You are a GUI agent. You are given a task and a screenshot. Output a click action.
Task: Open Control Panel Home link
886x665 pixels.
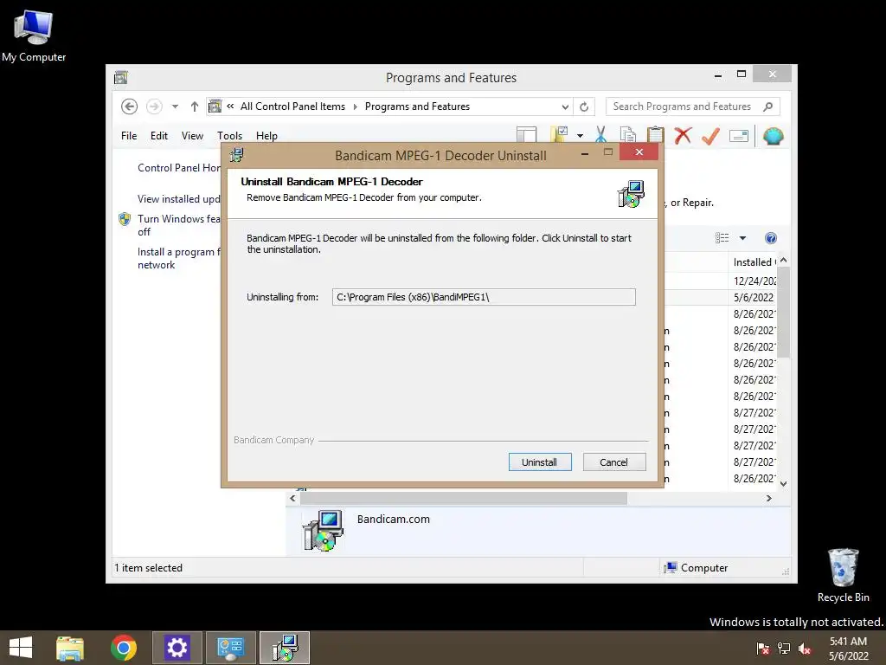179,168
